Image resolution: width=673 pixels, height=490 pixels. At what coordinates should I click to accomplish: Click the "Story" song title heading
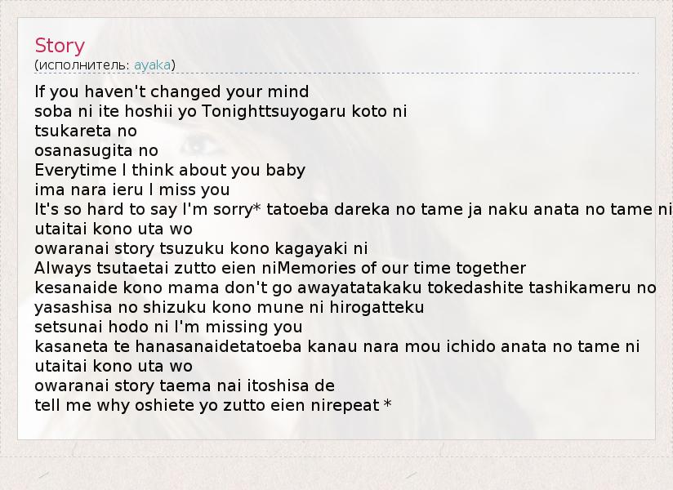pos(60,46)
